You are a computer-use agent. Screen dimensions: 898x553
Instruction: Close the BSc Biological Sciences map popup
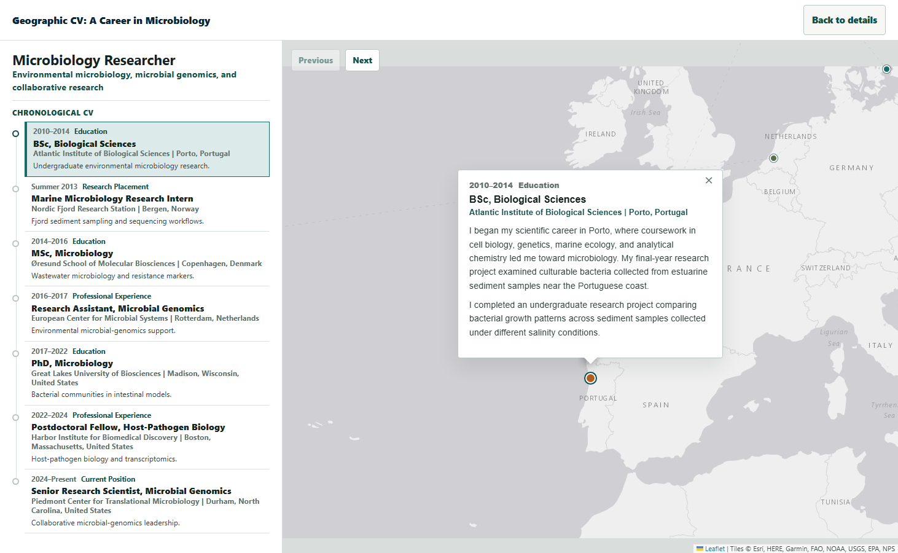click(x=709, y=181)
